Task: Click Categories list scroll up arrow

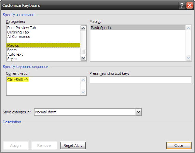Action: click(83, 28)
